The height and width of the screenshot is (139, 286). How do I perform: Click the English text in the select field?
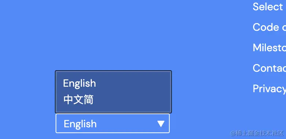click(x=80, y=124)
